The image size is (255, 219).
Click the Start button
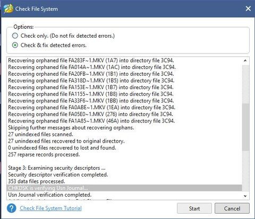pos(194,208)
